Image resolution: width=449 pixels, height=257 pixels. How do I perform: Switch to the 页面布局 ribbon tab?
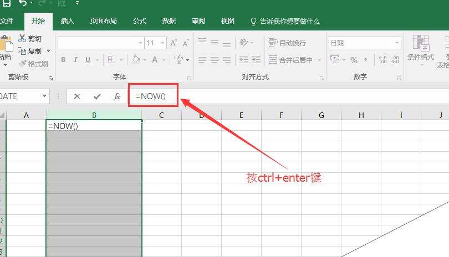(103, 21)
